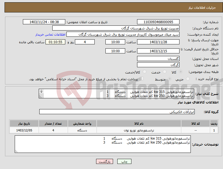Click the نام کالا column header

[x=139, y=123]
